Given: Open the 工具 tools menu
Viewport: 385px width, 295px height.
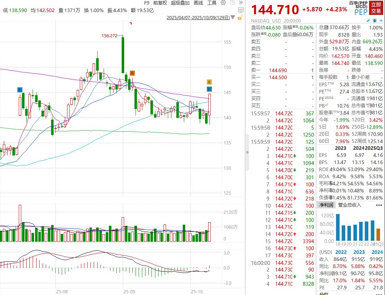Looking at the screenshot, I should (x=211, y=3).
